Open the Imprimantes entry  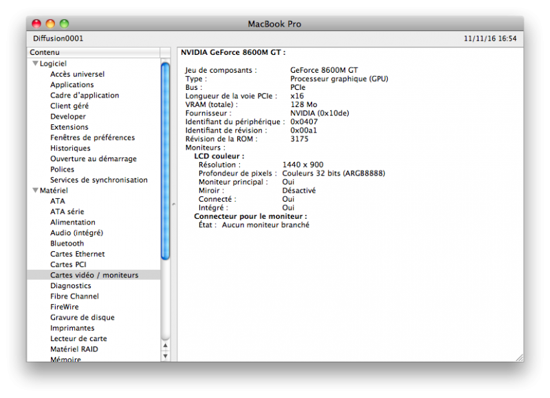coord(72,328)
